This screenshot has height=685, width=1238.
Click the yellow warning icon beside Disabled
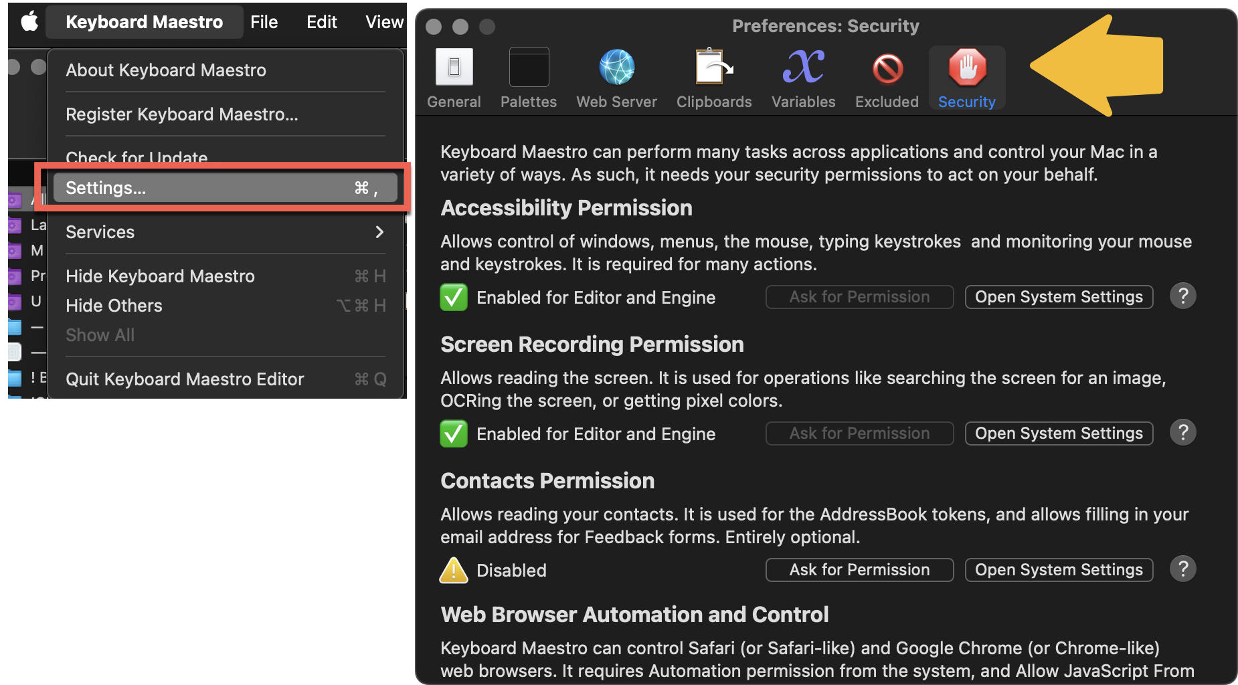pyautogui.click(x=454, y=571)
